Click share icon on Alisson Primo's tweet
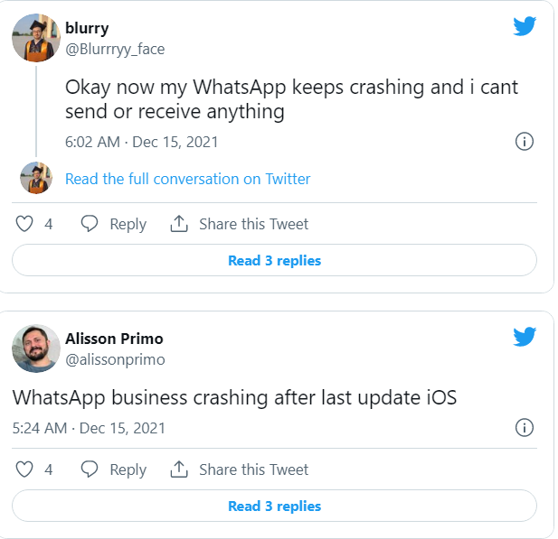The width and height of the screenshot is (558, 539). point(179,469)
